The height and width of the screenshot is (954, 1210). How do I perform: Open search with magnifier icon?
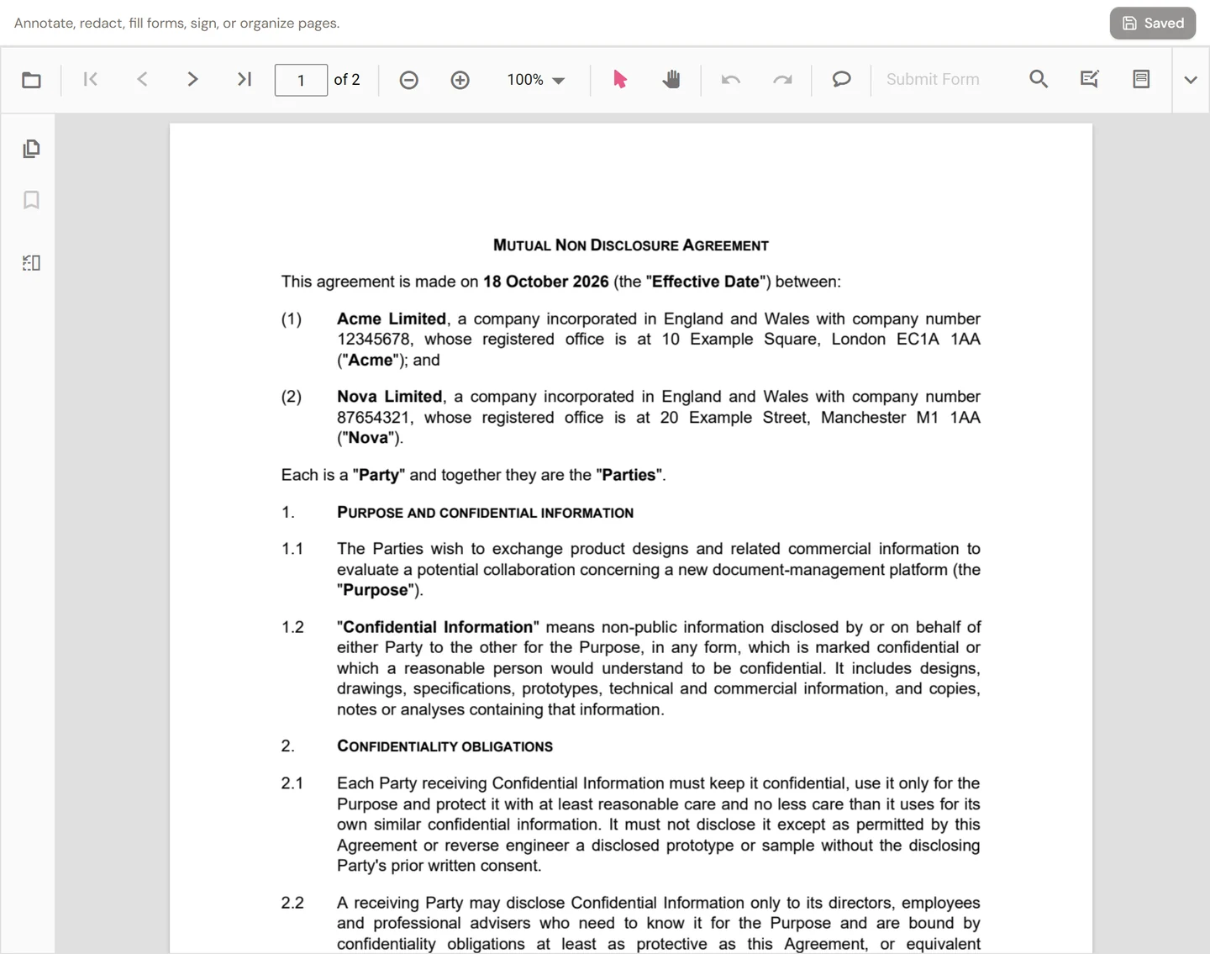(x=1039, y=79)
